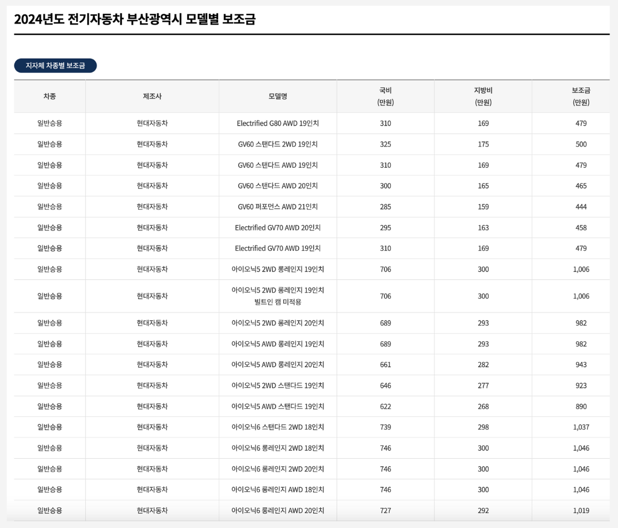
Task: Click the 국비 (만원) column header
Action: click(385, 96)
